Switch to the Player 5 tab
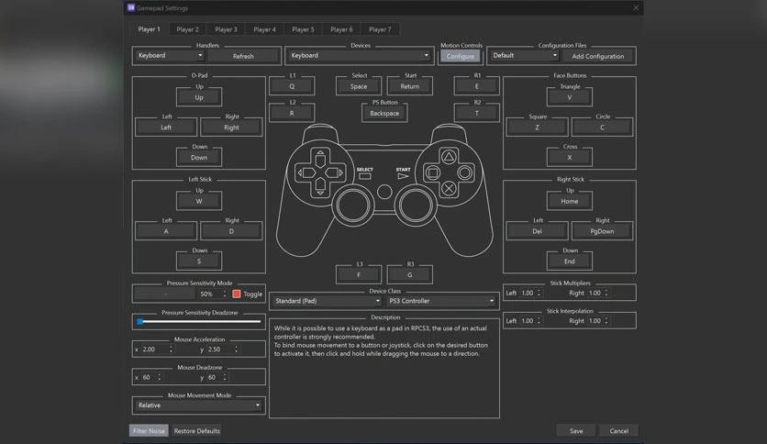The image size is (767, 444). [x=303, y=29]
